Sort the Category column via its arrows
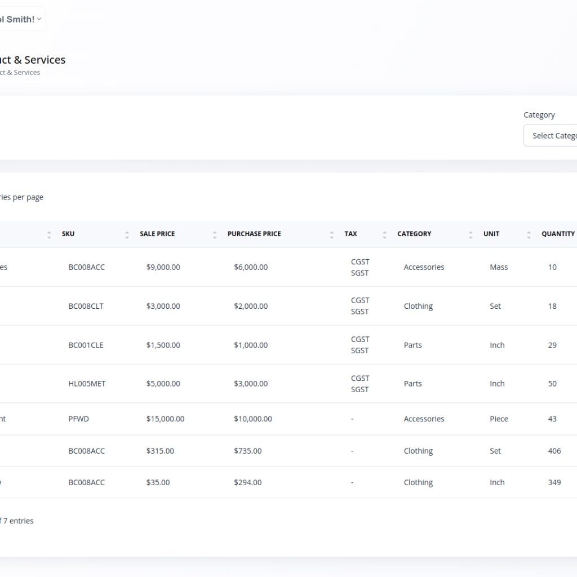Screen dimensions: 577x577 (471, 234)
